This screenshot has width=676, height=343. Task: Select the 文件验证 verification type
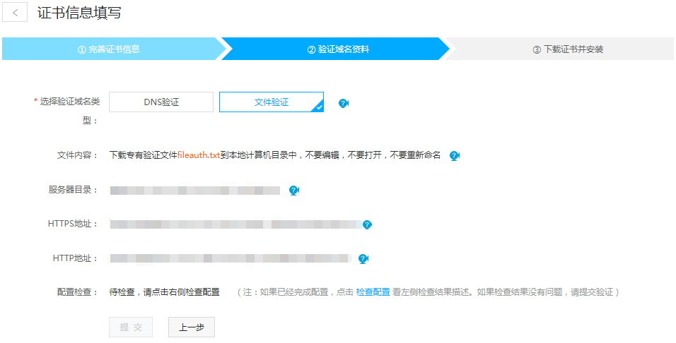point(272,102)
